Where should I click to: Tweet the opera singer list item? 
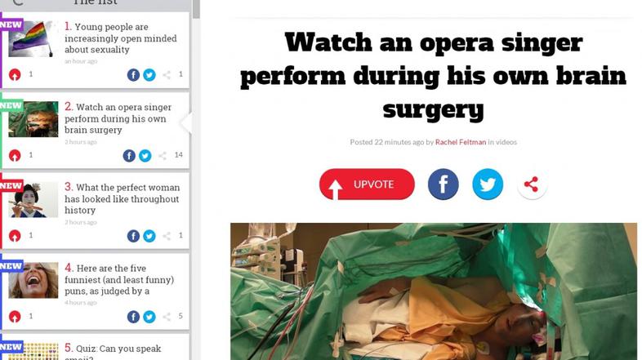[x=145, y=155]
